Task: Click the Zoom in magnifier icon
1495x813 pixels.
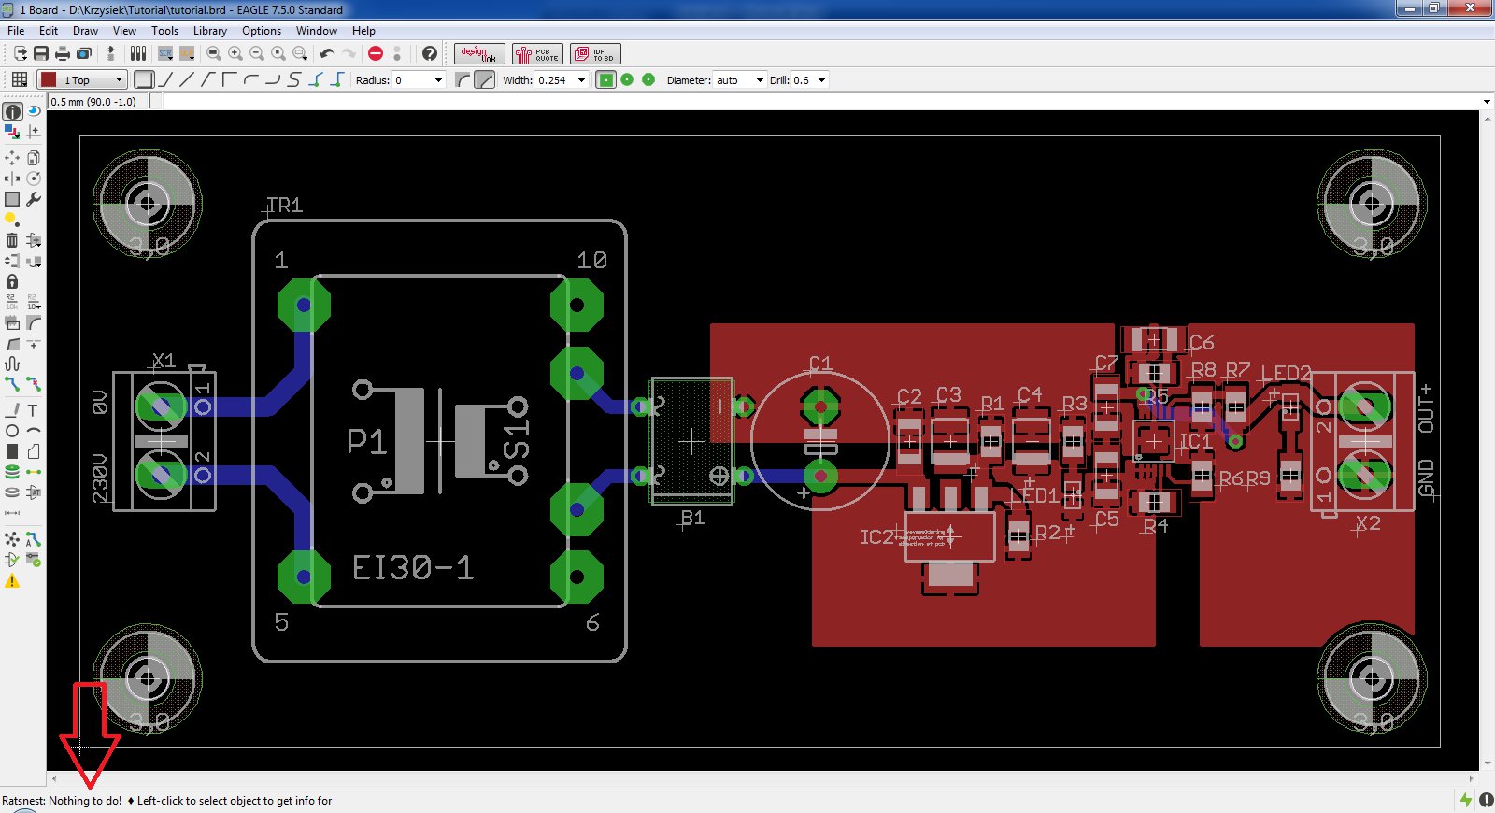Action: (x=235, y=54)
